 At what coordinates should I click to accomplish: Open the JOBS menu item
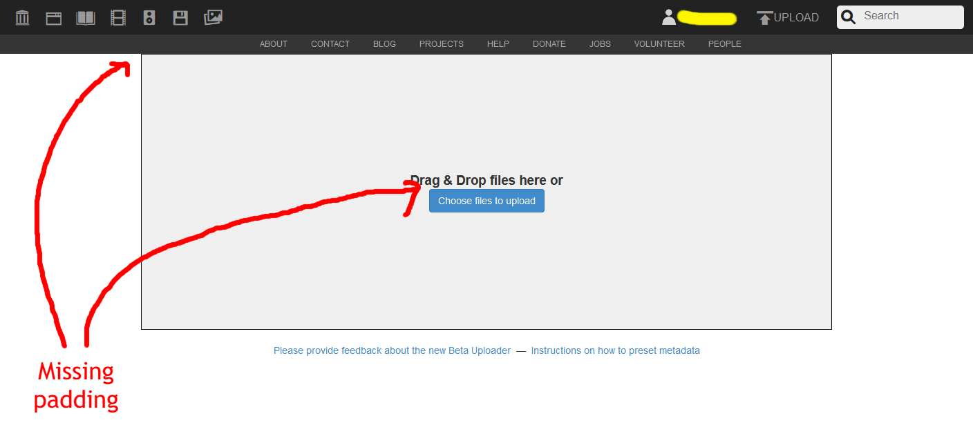[600, 44]
